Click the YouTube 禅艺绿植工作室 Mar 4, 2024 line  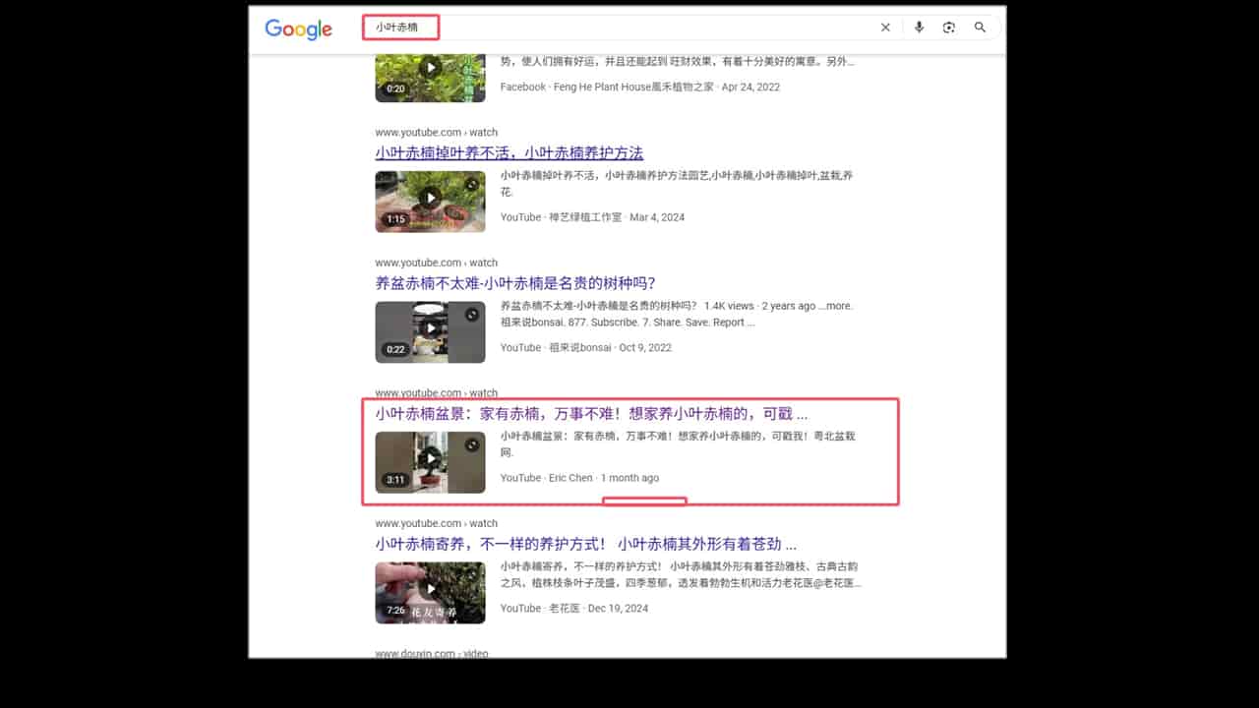(592, 217)
